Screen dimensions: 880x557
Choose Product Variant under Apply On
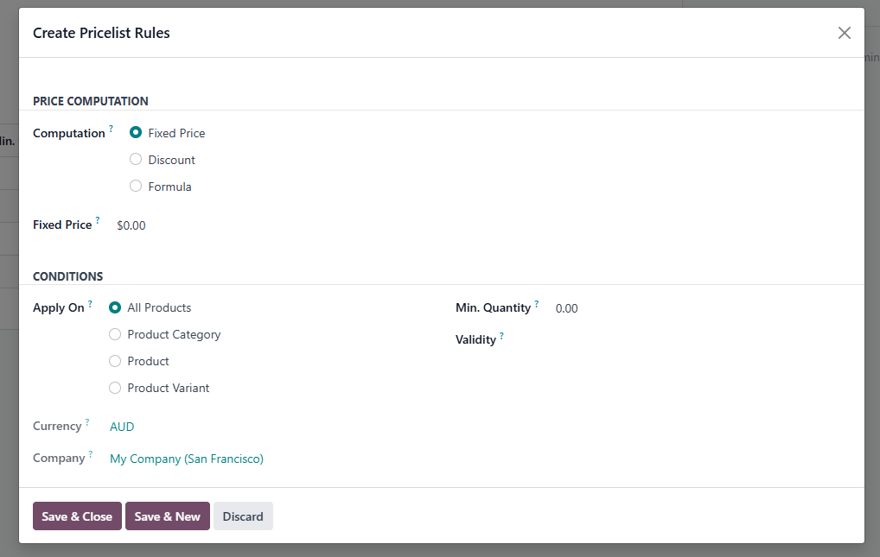point(115,388)
